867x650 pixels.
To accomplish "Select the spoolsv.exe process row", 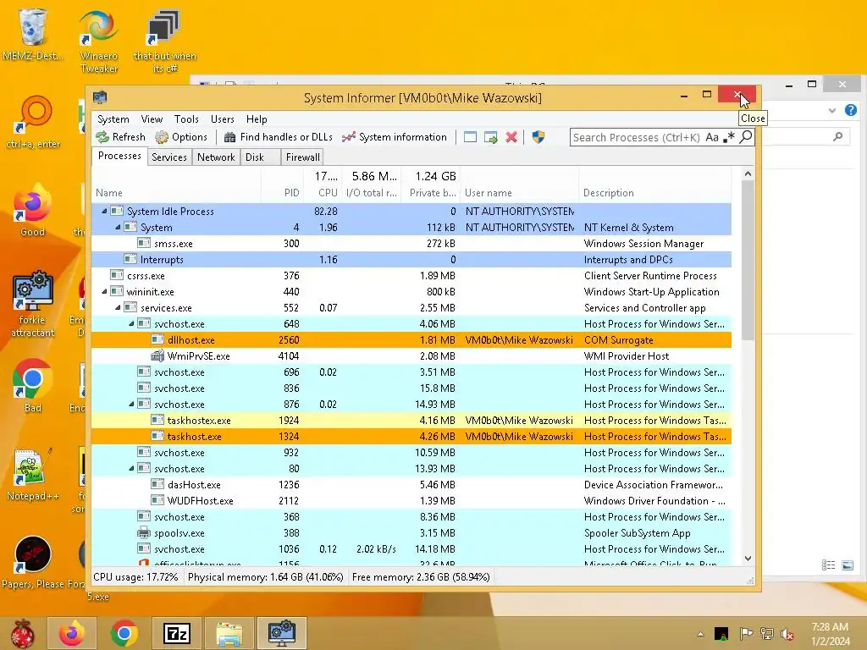I will pos(411,533).
